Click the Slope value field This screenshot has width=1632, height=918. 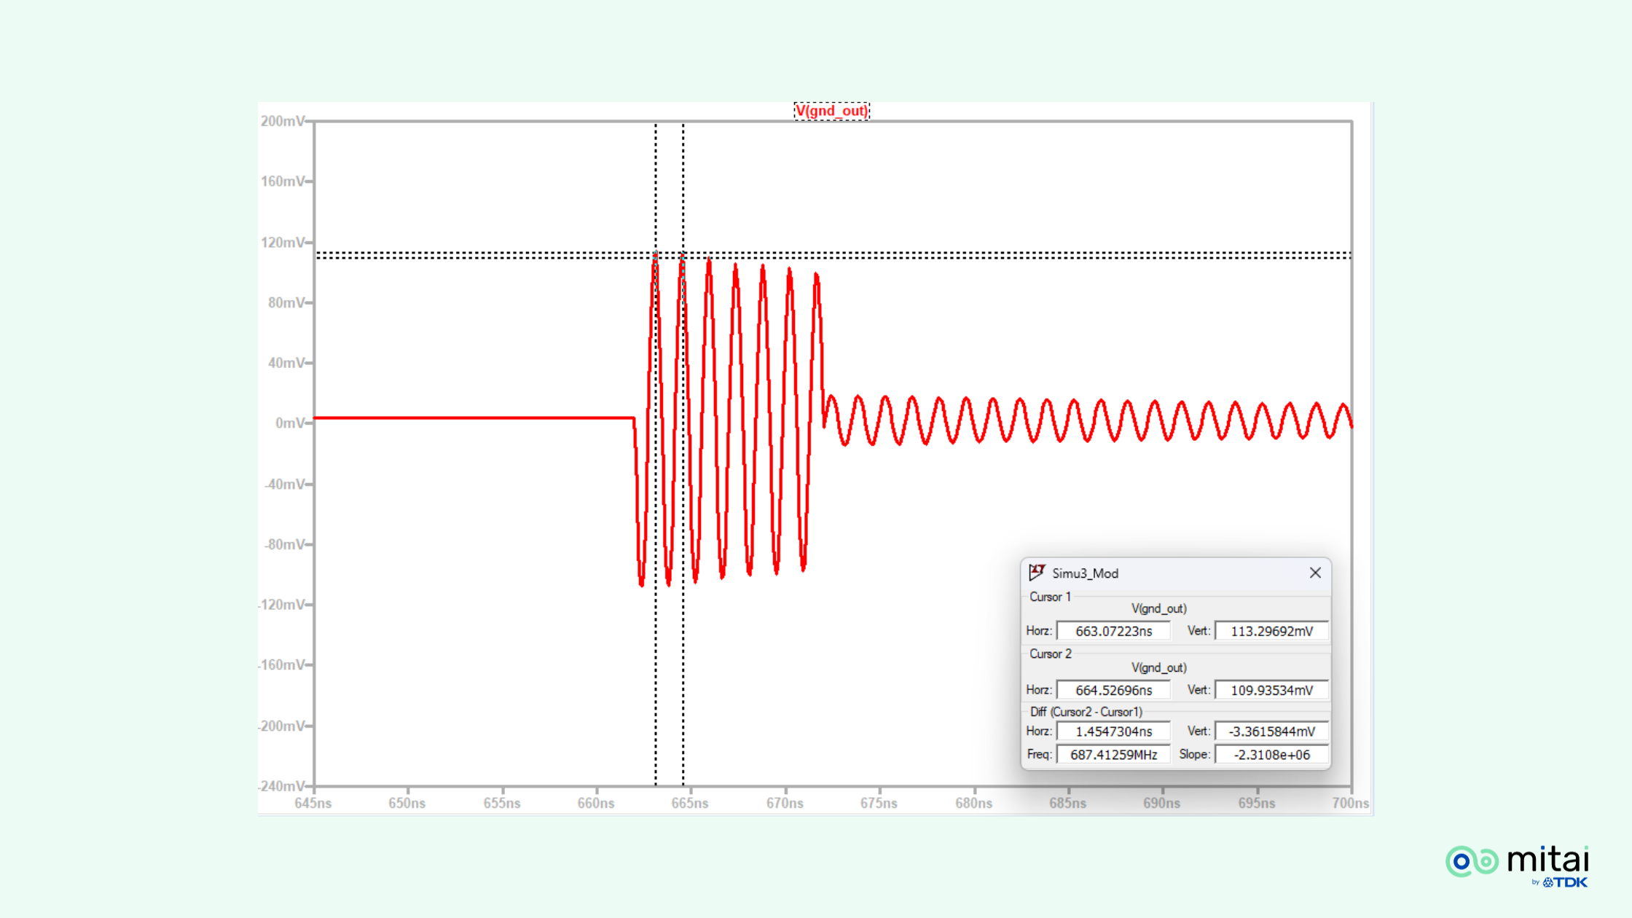pyautogui.click(x=1271, y=755)
